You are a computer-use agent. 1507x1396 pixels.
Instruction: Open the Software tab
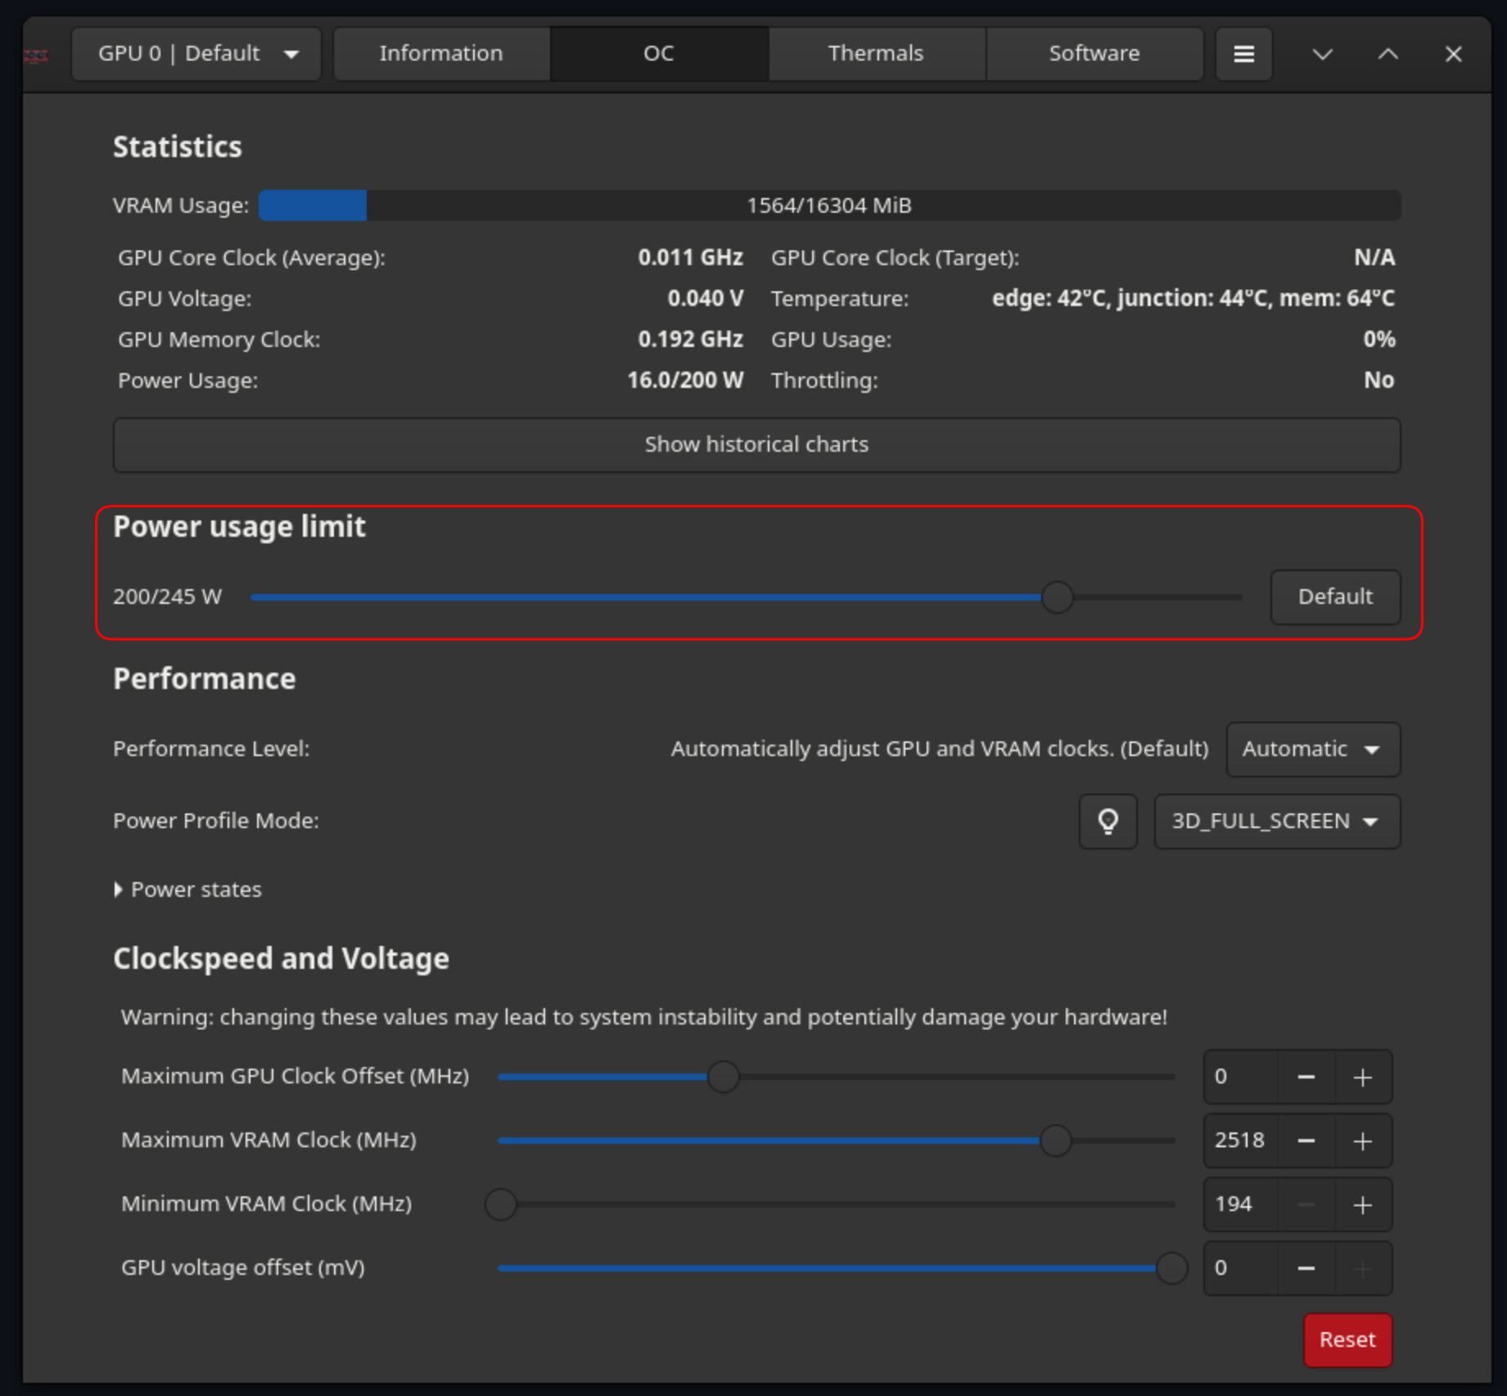(x=1094, y=54)
